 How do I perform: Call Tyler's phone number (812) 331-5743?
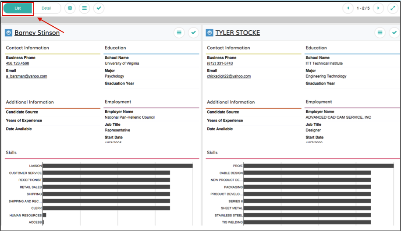pyautogui.click(x=220, y=64)
